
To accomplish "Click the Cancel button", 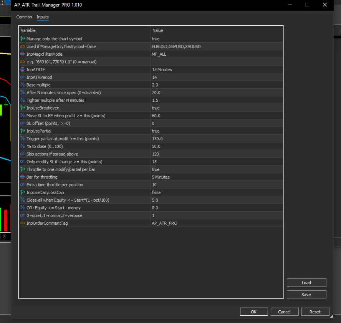I will 285,312.
